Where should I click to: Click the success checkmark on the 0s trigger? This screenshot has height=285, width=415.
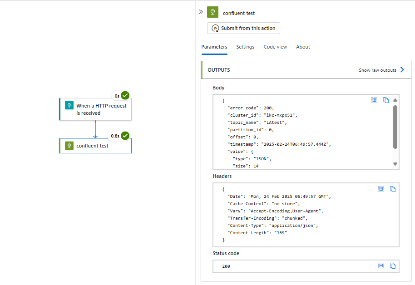125,95
